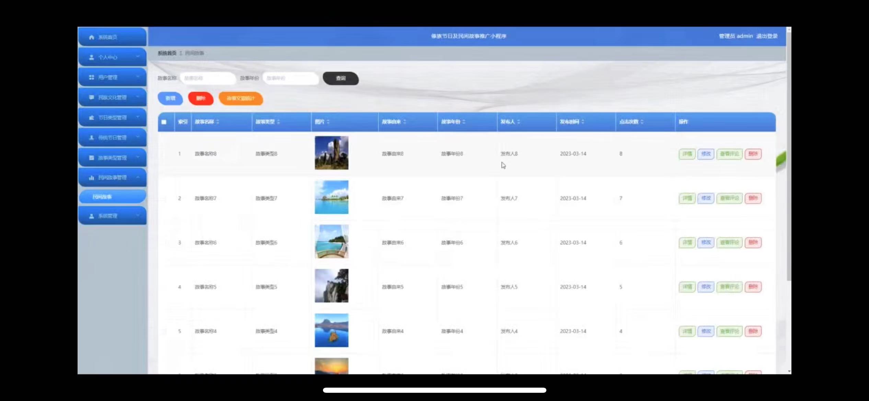Expand the 系统管理 menu chevron
Screen dimensions: 869x401
(x=138, y=216)
